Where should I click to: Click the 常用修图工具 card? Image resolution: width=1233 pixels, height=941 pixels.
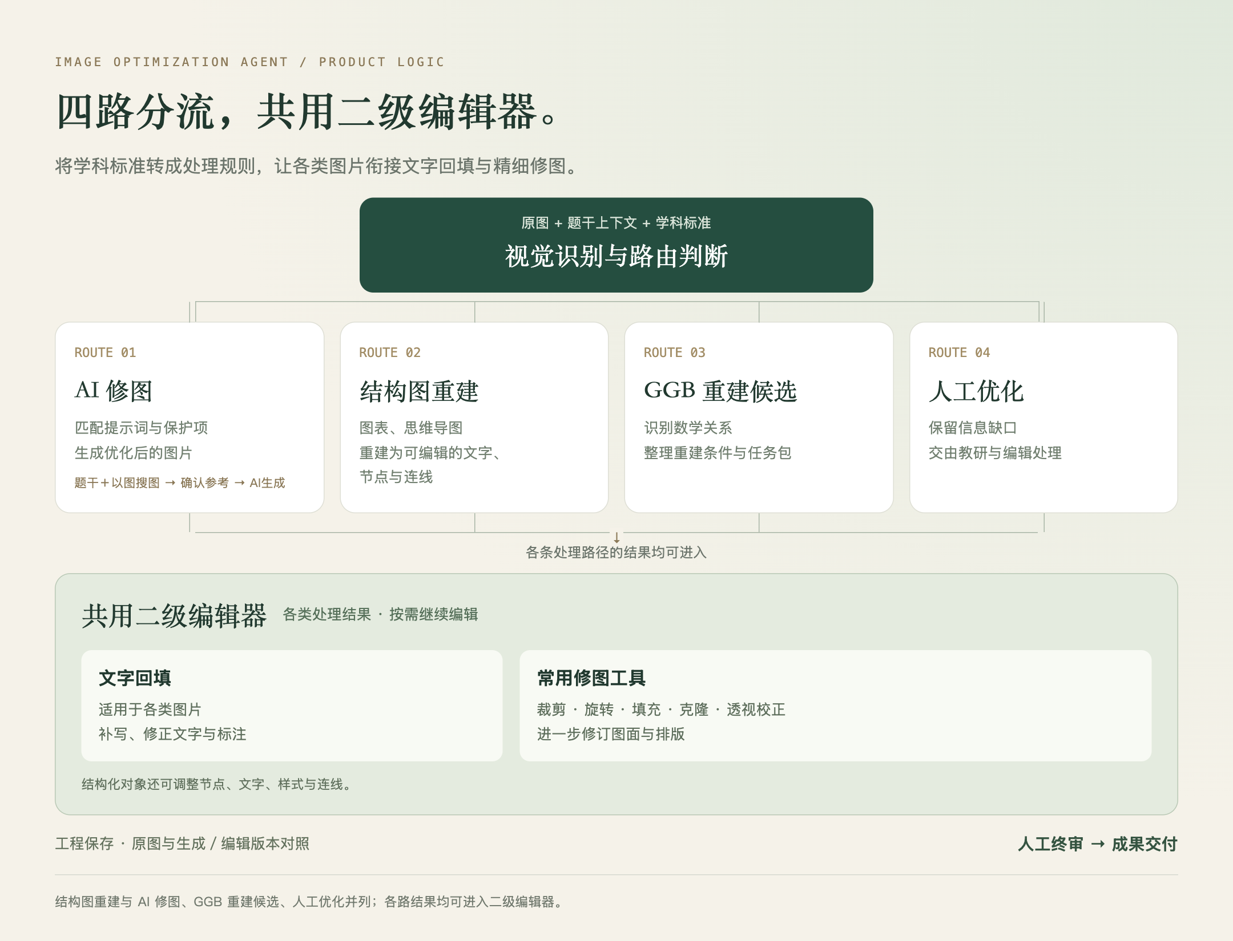[835, 705]
